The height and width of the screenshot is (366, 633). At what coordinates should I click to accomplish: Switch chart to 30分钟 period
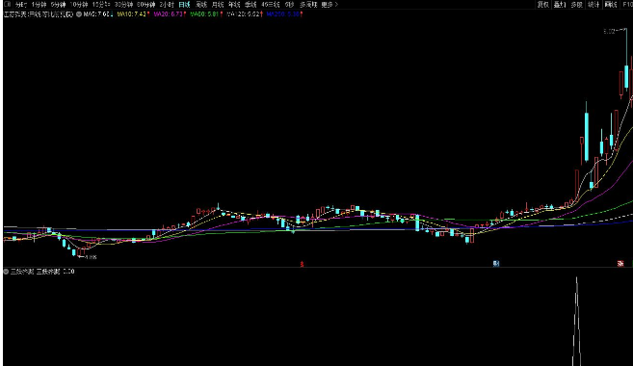click(123, 5)
